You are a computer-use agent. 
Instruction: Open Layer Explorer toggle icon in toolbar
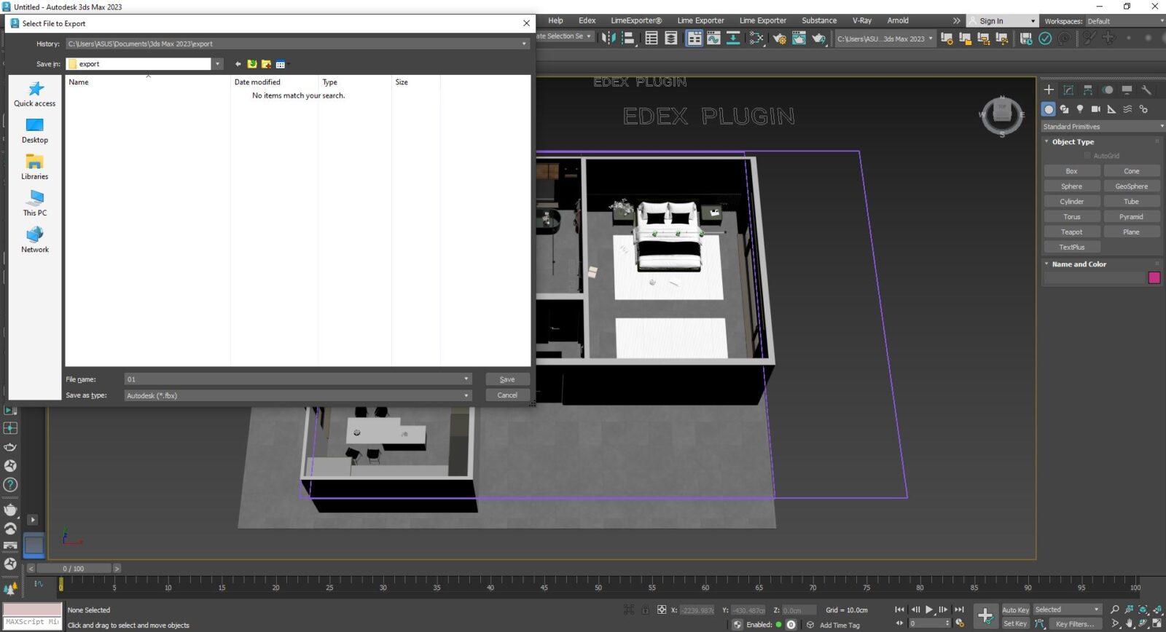pyautogui.click(x=671, y=38)
